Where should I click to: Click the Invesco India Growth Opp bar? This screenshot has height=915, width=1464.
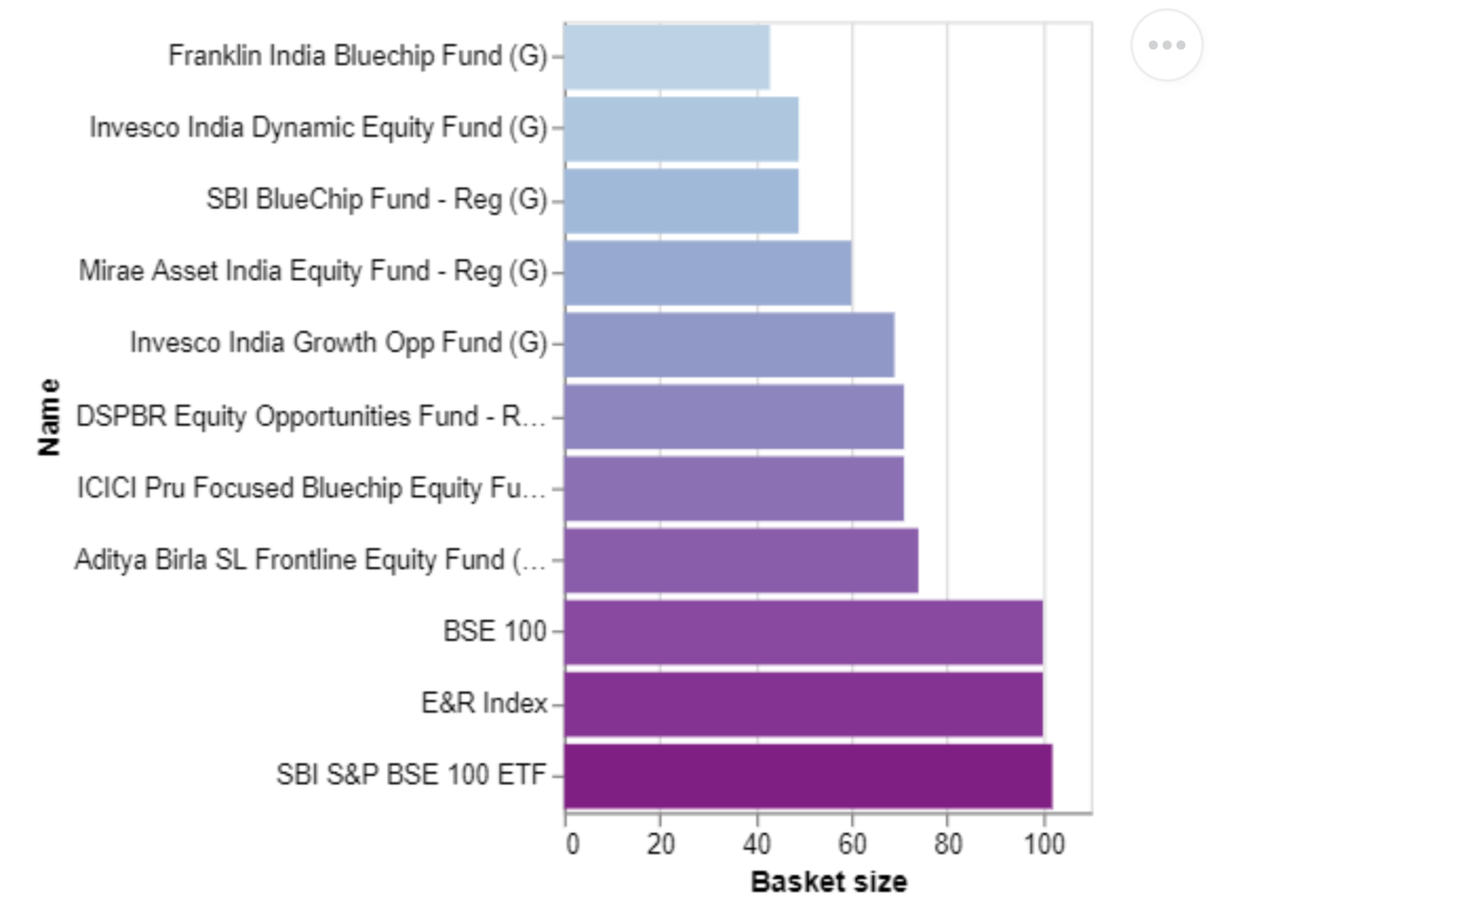729,344
